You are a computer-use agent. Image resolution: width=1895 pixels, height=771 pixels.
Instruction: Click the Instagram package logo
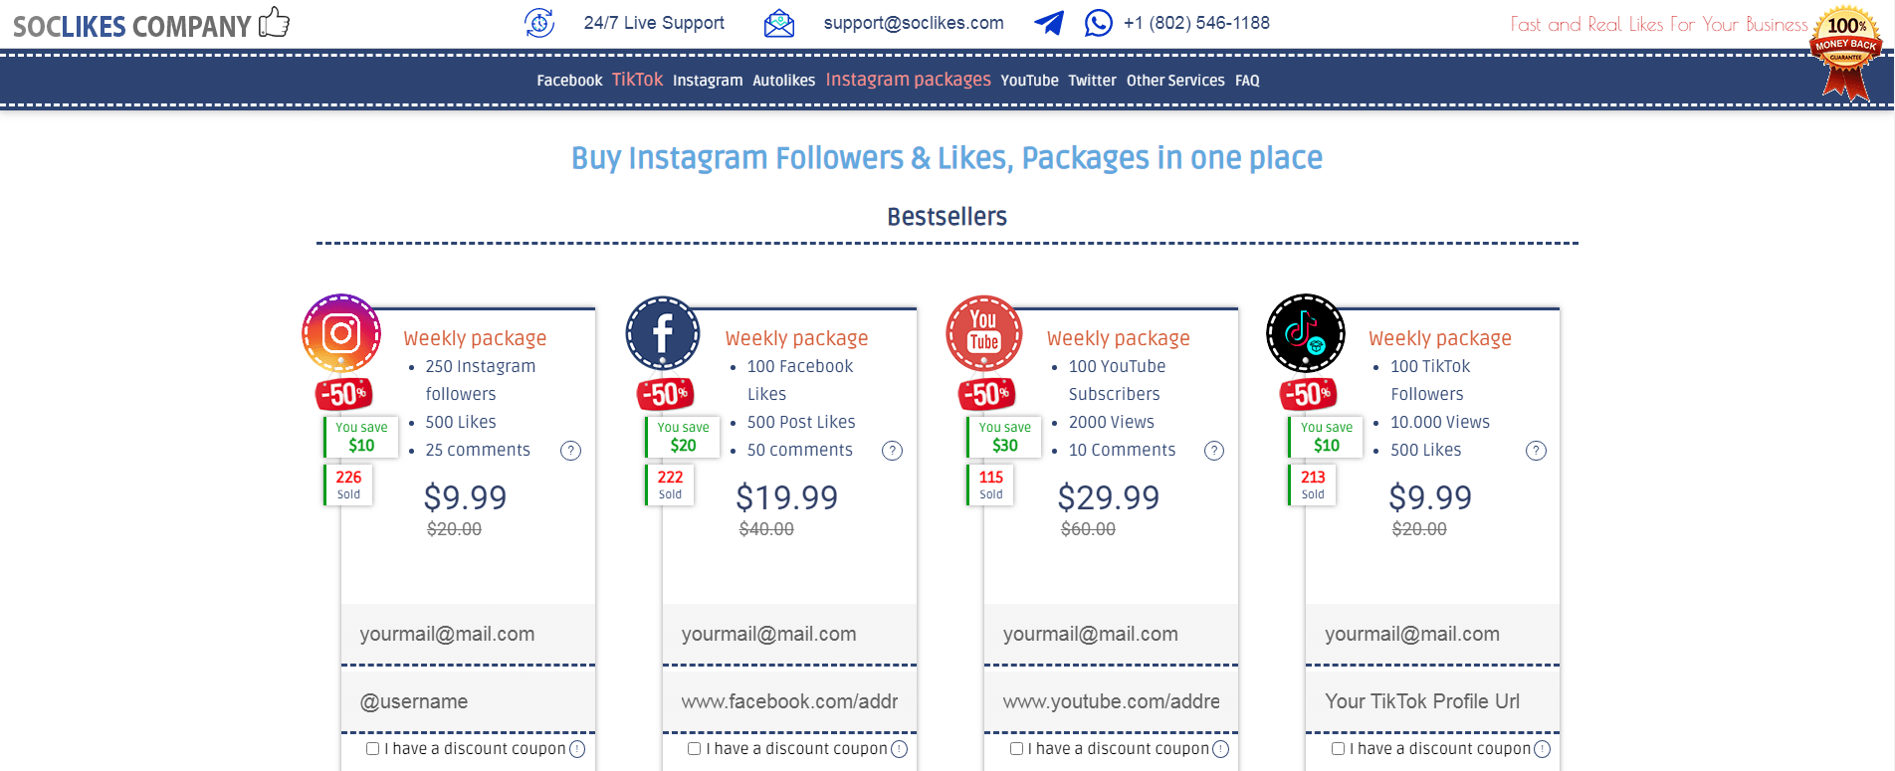pos(341,333)
